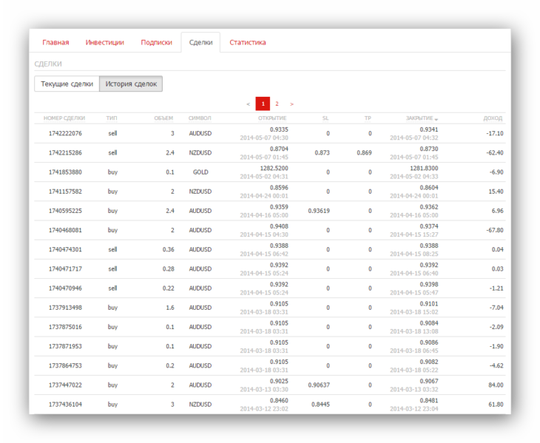Sort by ТИП column header
Image resolution: width=540 pixels, height=443 pixels.
coord(112,118)
